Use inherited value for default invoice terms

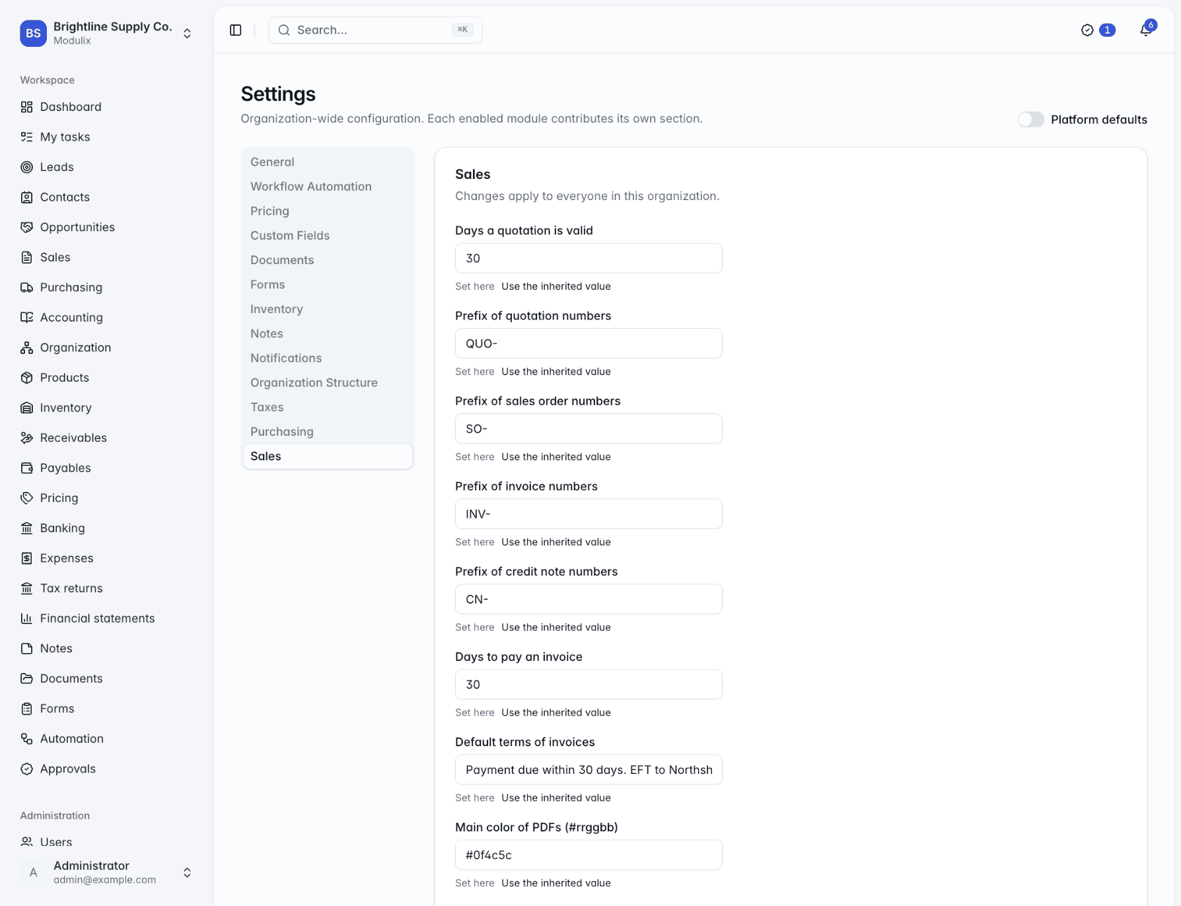(x=556, y=798)
